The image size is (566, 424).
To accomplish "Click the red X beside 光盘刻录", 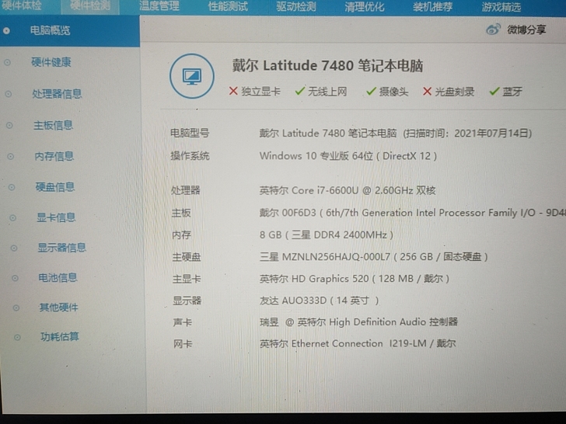I will point(427,91).
